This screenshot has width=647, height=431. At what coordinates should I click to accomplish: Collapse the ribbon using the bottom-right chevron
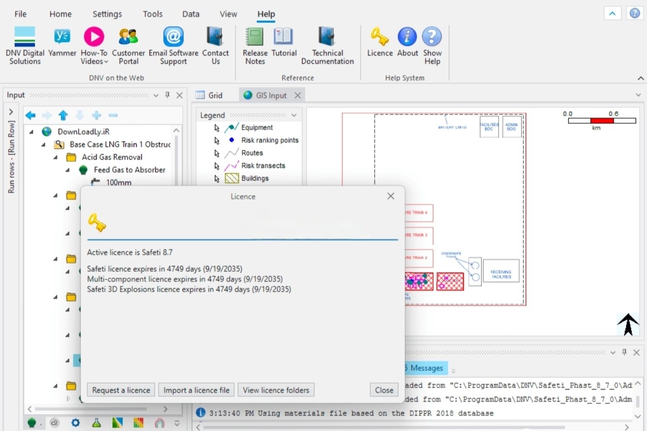point(640,79)
